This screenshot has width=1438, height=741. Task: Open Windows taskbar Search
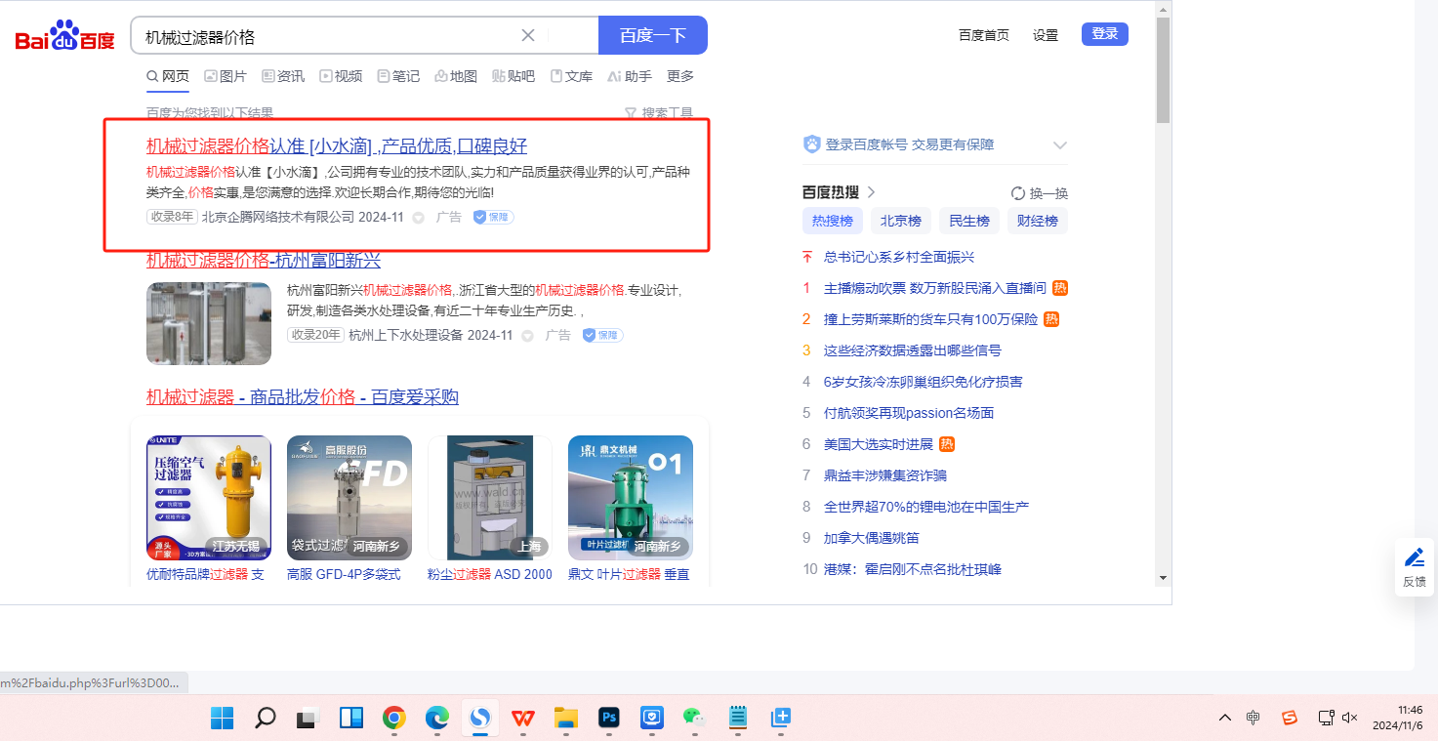265,719
